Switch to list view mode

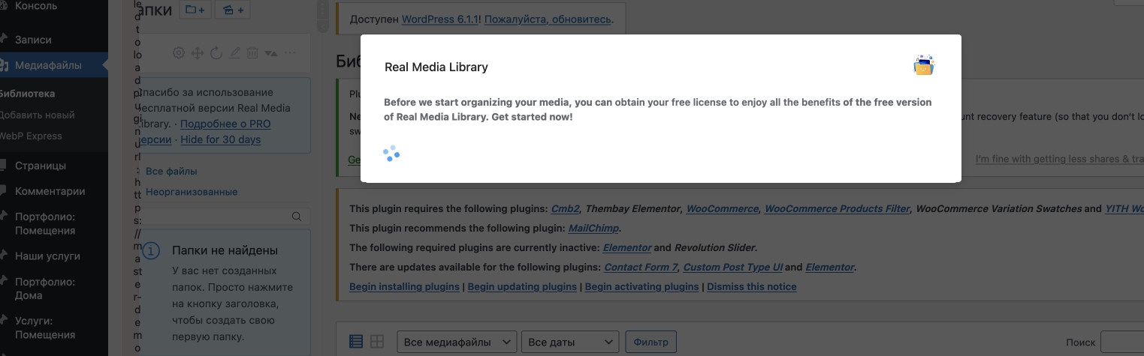pos(356,342)
